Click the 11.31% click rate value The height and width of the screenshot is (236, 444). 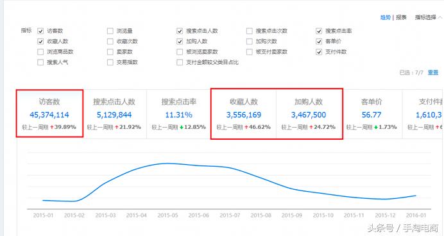[x=178, y=115]
